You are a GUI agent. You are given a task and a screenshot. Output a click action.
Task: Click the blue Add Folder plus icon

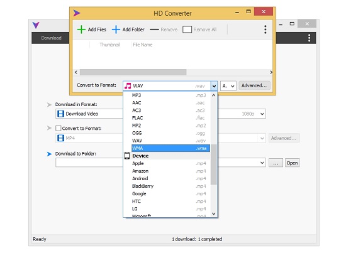116,30
